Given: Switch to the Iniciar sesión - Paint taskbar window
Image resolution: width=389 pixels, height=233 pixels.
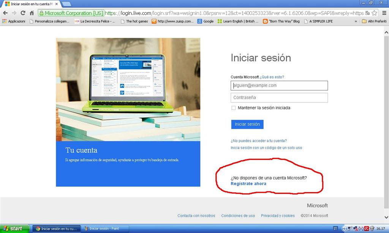Looking at the screenshot, I should pos(105,228).
